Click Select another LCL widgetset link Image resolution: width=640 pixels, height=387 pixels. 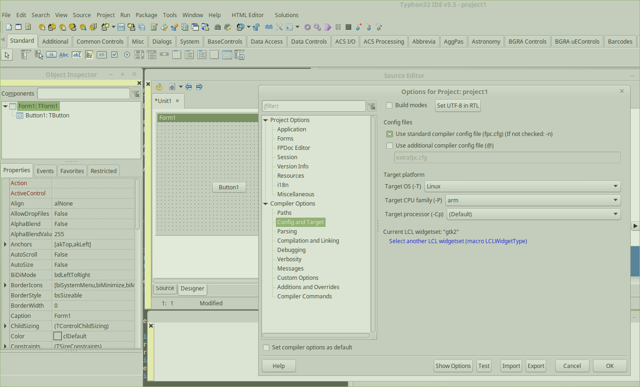[x=458, y=241]
